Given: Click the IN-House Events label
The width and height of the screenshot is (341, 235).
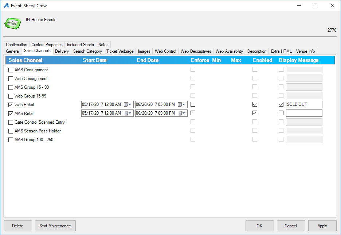Looking at the screenshot, I should [41, 20].
